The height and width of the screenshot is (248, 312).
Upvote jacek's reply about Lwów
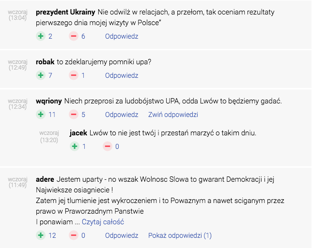(75, 146)
